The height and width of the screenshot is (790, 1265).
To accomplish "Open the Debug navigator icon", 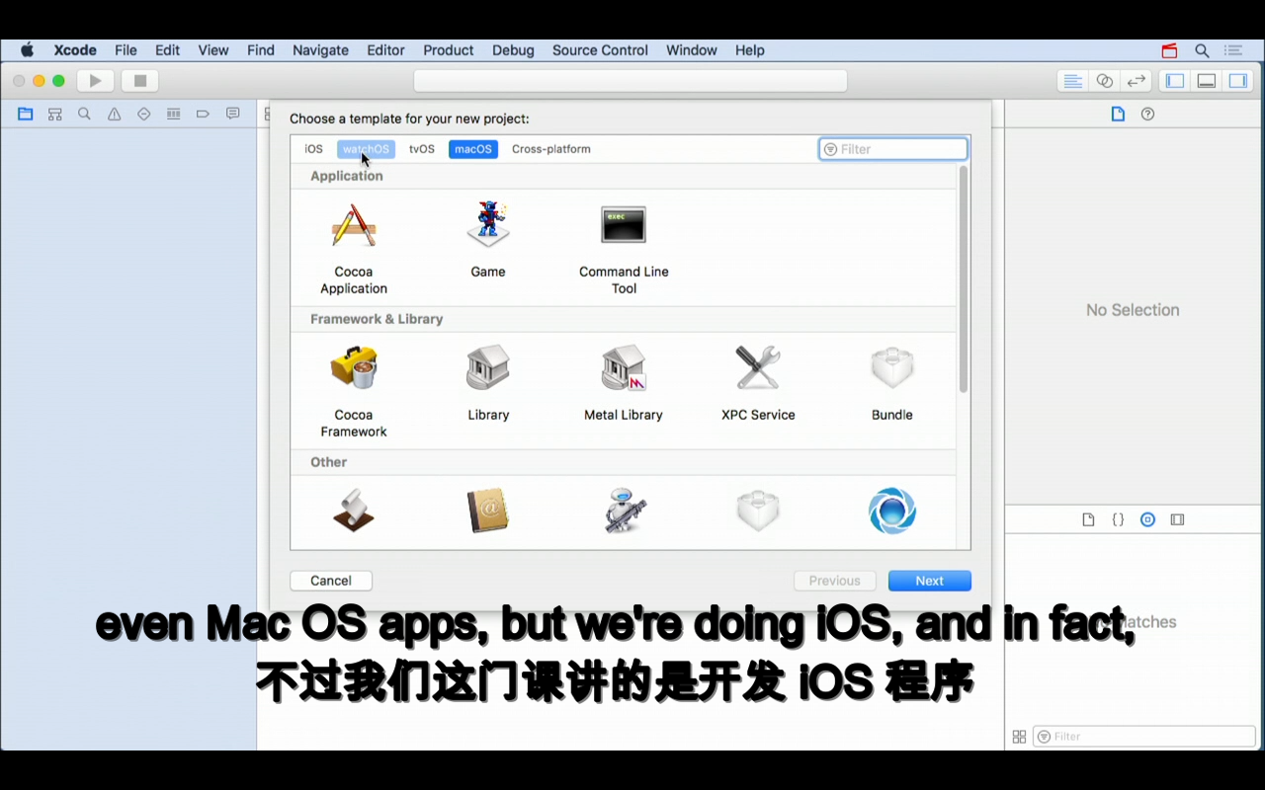I will [174, 115].
